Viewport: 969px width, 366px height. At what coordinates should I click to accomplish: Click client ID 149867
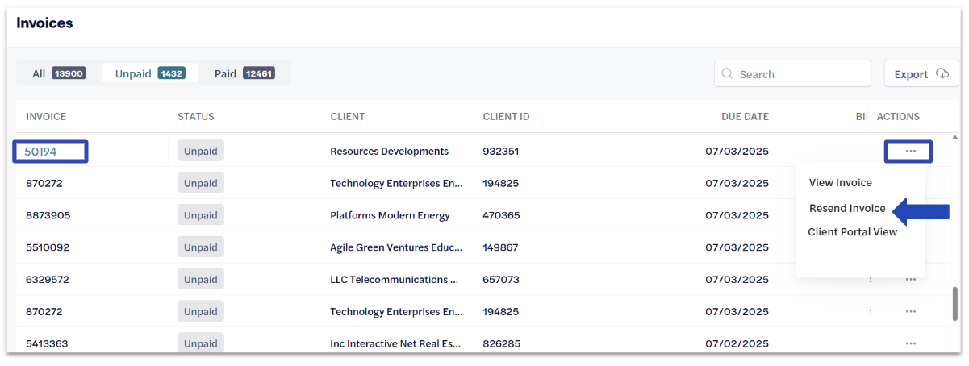click(500, 247)
